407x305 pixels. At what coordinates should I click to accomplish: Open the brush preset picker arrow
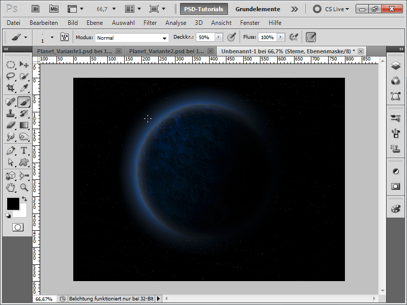(x=52, y=37)
